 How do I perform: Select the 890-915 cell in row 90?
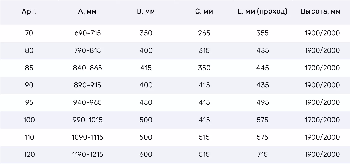[87, 85]
